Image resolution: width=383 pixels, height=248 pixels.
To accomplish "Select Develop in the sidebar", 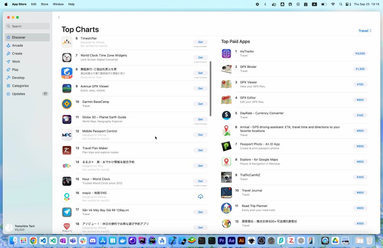I will pos(27,78).
